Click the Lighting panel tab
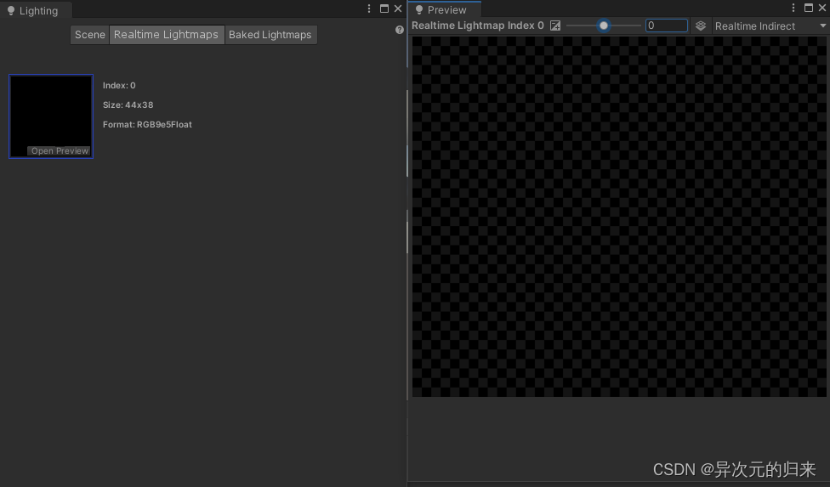The image size is (830, 487). [x=36, y=10]
